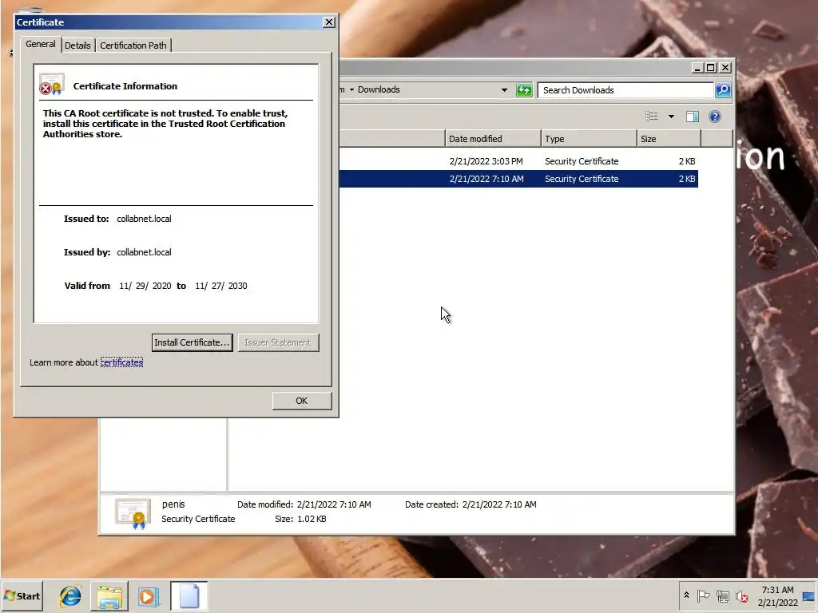Open the Start menu

tap(22, 595)
